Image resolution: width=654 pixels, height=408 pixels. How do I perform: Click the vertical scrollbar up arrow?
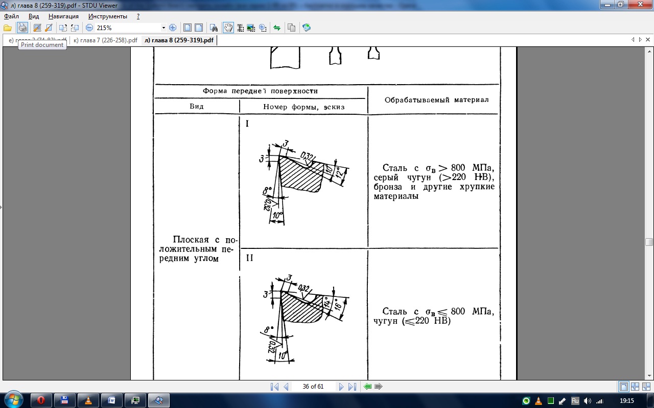[x=649, y=50]
